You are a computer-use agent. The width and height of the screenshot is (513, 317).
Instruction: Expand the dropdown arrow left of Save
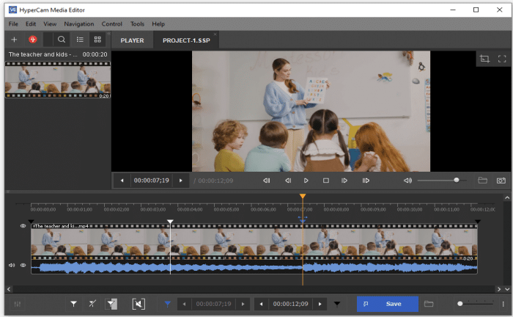coord(337,304)
